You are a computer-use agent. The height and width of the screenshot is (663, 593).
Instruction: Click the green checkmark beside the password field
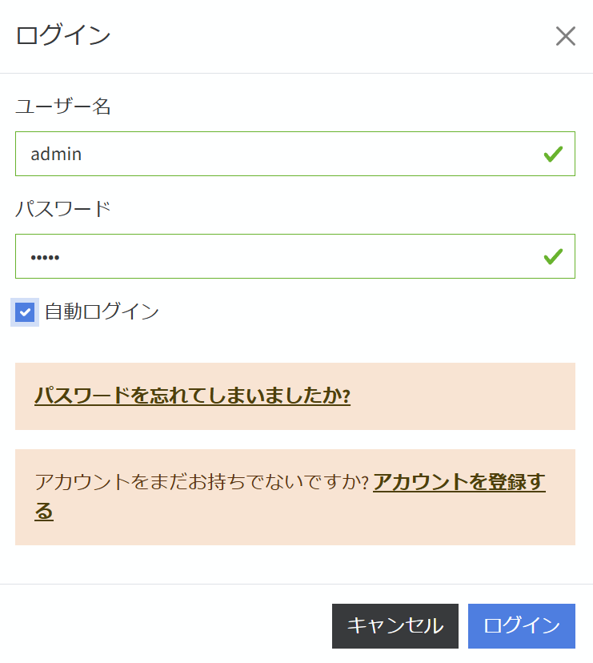551,256
